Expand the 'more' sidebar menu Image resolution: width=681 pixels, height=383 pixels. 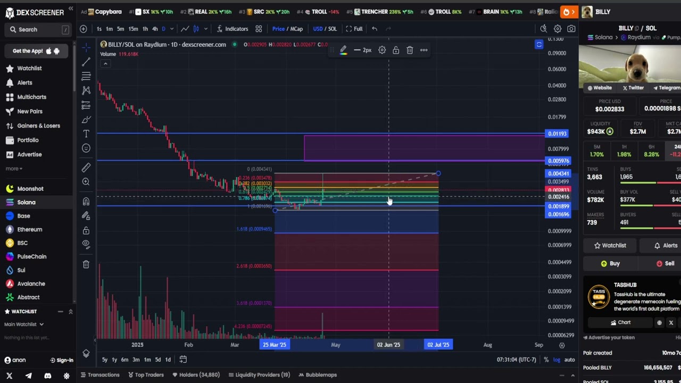click(x=14, y=169)
